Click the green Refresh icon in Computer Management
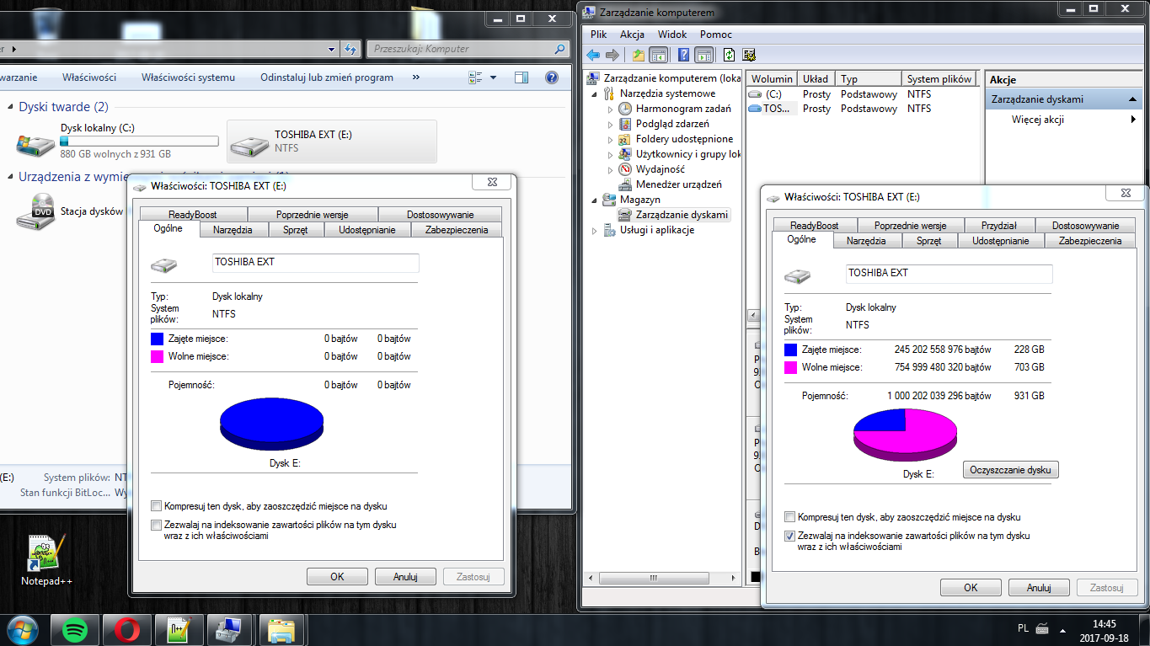Viewport: 1150px width, 646px height. pos(729,55)
